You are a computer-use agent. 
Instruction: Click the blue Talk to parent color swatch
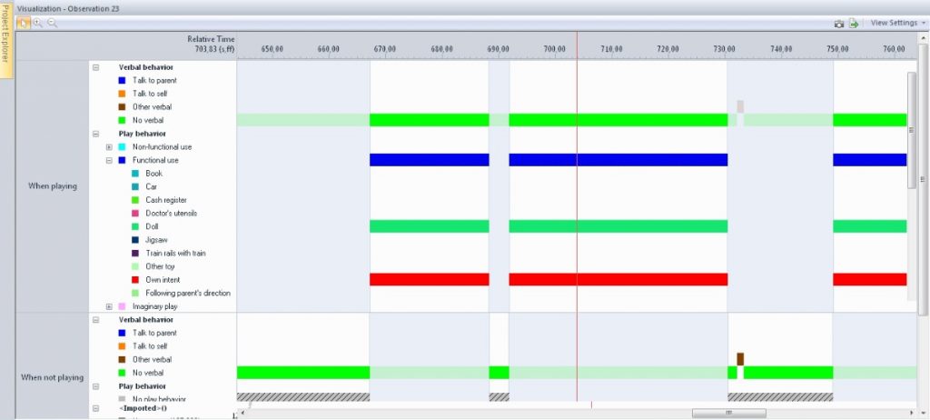pyautogui.click(x=123, y=80)
